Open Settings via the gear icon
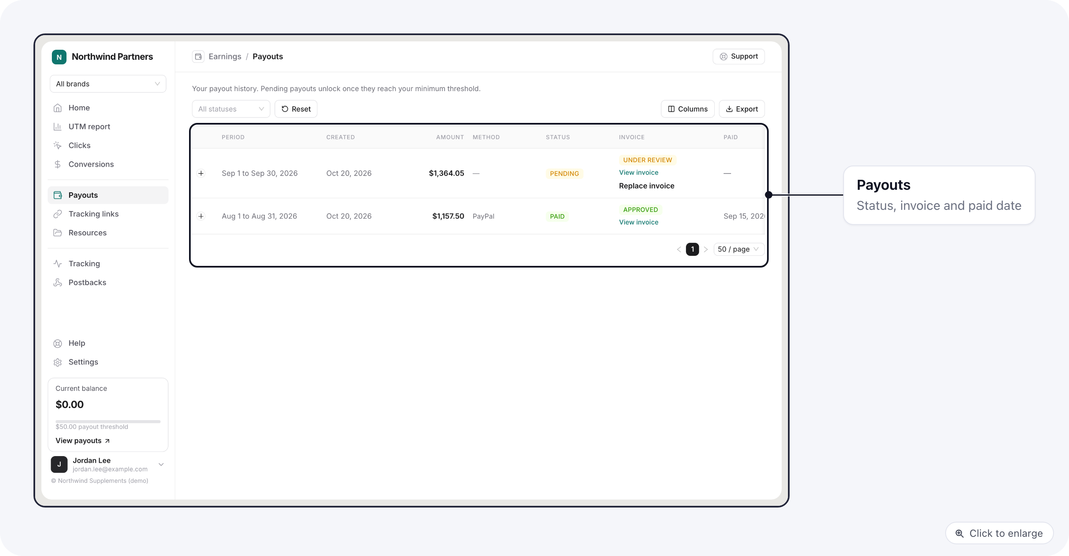Viewport: 1069px width, 556px height. 58,362
